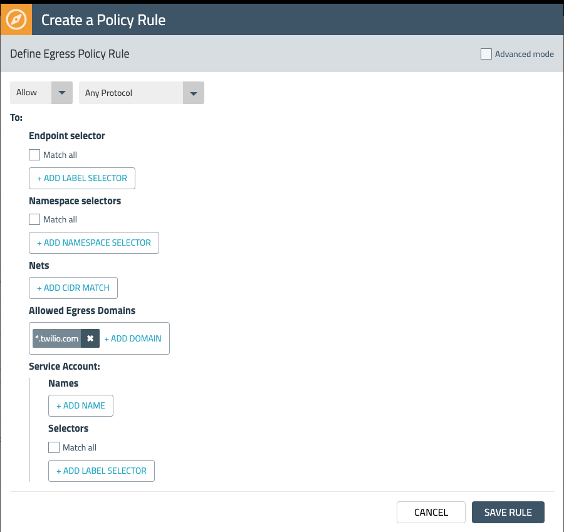Click the Namespace selectors heading

pyautogui.click(x=75, y=201)
